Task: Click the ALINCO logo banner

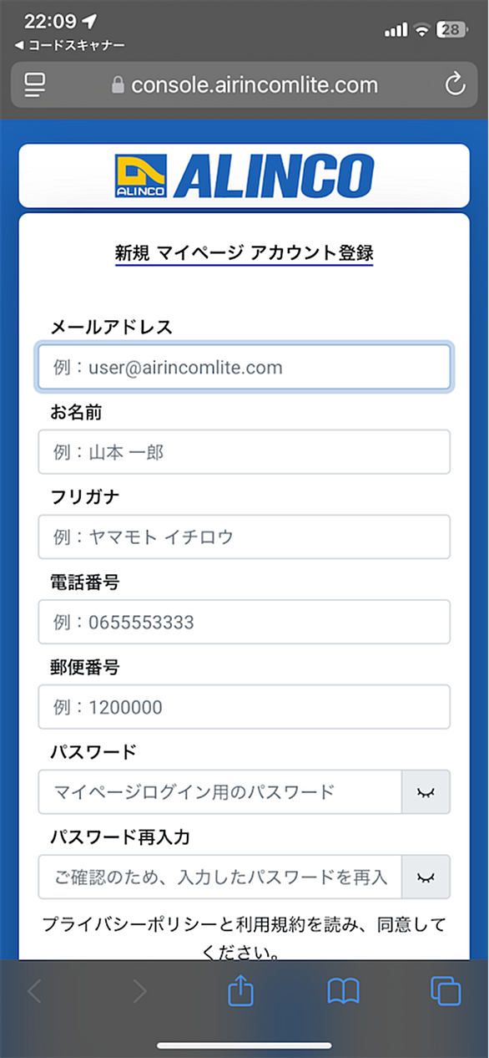Action: (x=244, y=175)
